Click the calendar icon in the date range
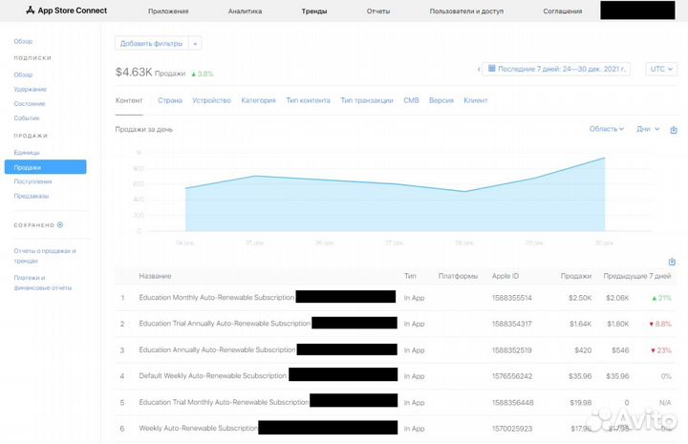The height and width of the screenshot is (444, 688). tap(491, 69)
